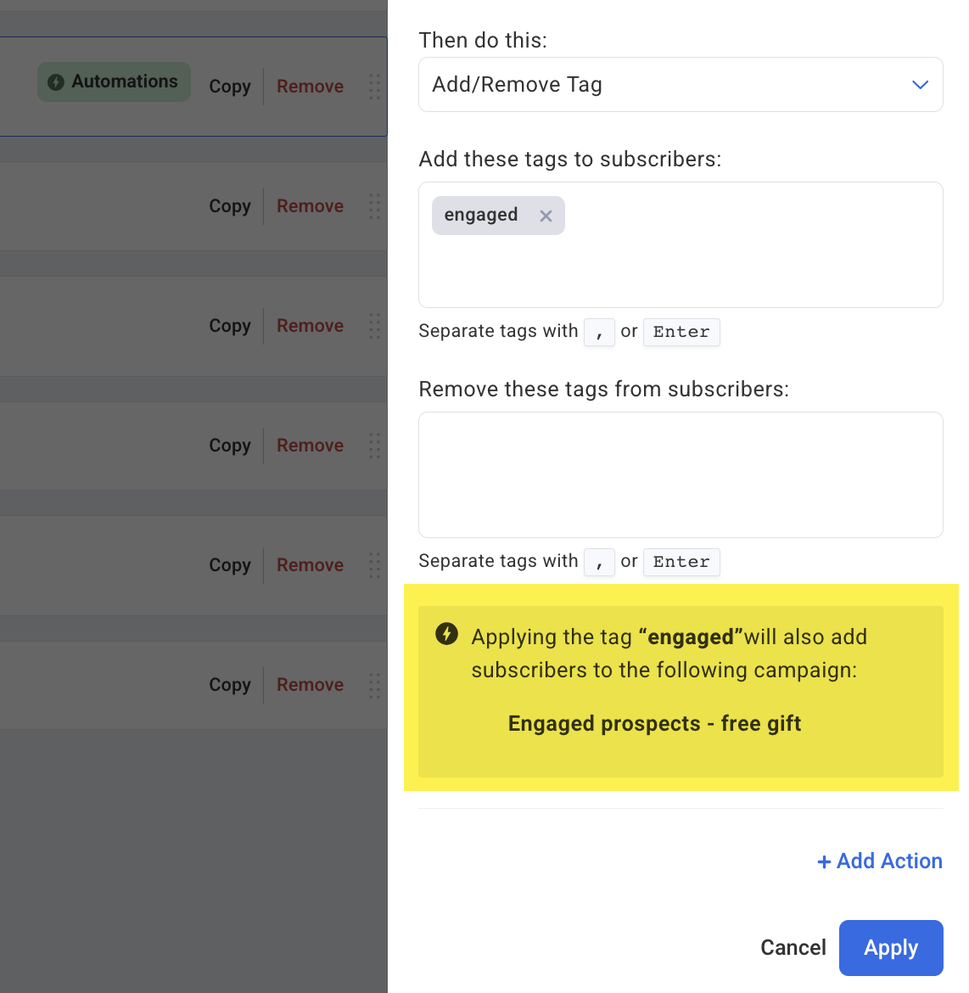Copy the rule in the Automations row
Screen dimensions: 969x993
point(230,87)
